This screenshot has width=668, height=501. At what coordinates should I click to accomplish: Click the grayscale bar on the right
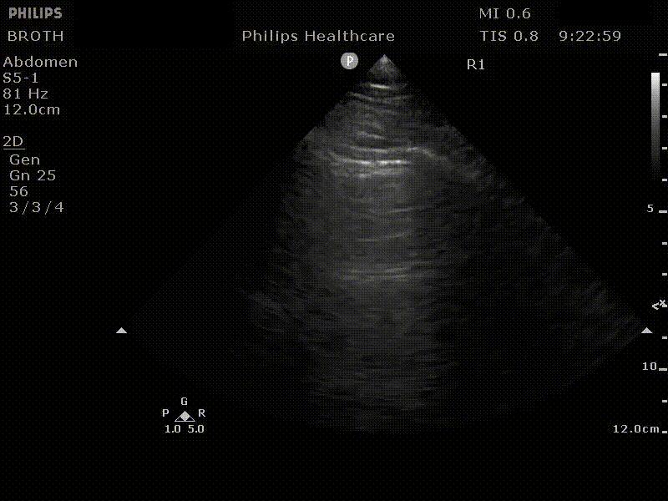pyautogui.click(x=655, y=125)
